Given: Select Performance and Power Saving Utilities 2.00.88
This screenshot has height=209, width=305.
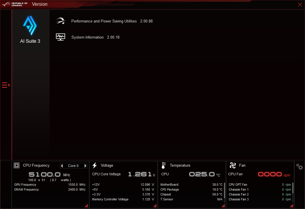Looking at the screenshot, I should [x=112, y=21].
